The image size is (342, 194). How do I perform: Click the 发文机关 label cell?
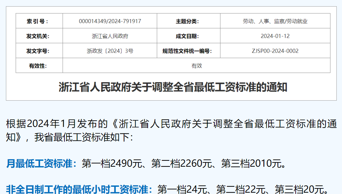pyautogui.click(x=37, y=36)
